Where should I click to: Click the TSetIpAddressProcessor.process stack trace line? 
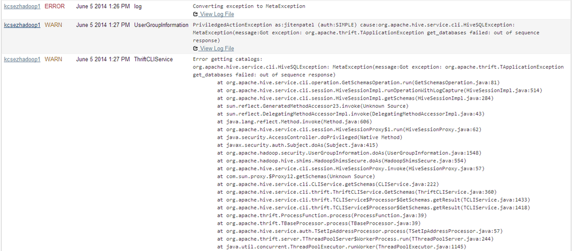(359, 232)
